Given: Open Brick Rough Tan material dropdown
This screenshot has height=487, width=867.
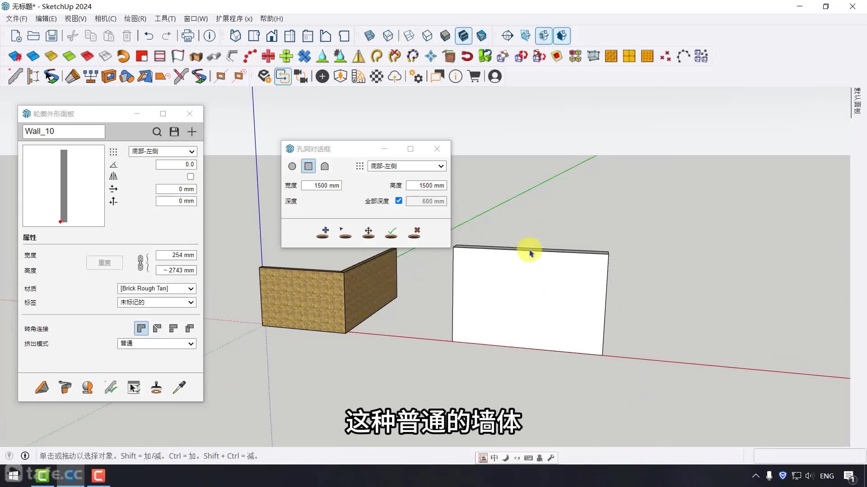Looking at the screenshot, I should click(x=157, y=289).
